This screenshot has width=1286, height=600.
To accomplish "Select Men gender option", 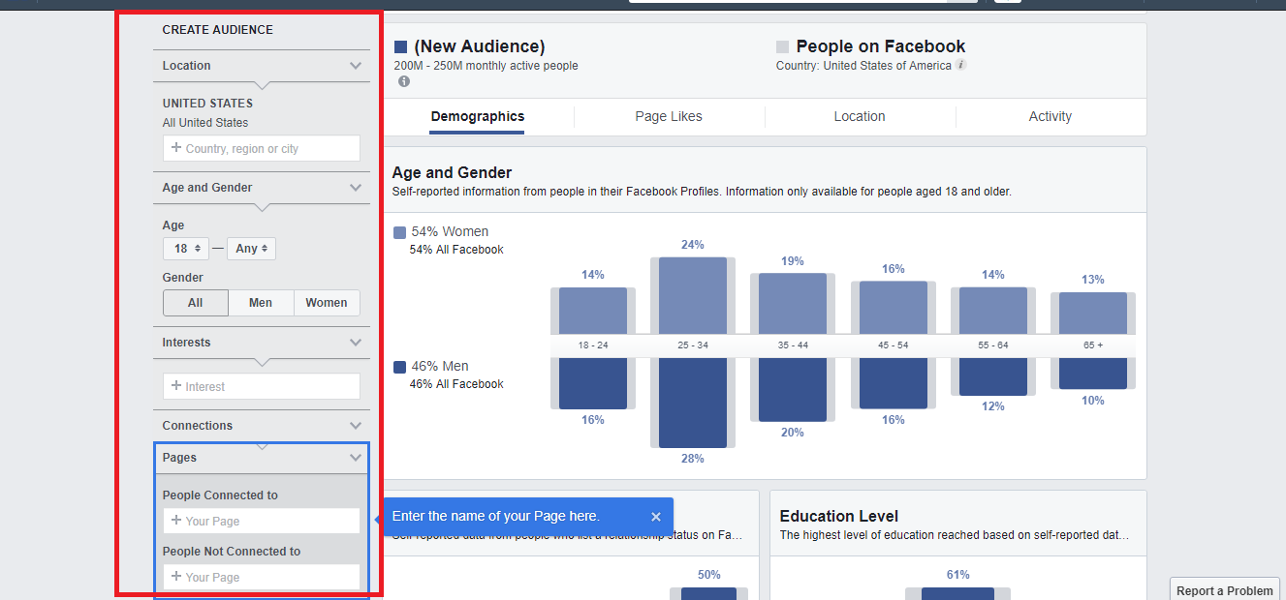I will (261, 303).
